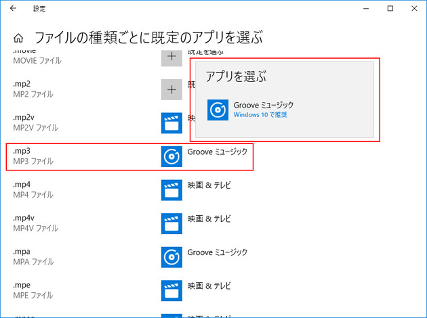Screen dimensions: 427x318
Task: Click the .mp4 extension text
Action: click(22, 184)
